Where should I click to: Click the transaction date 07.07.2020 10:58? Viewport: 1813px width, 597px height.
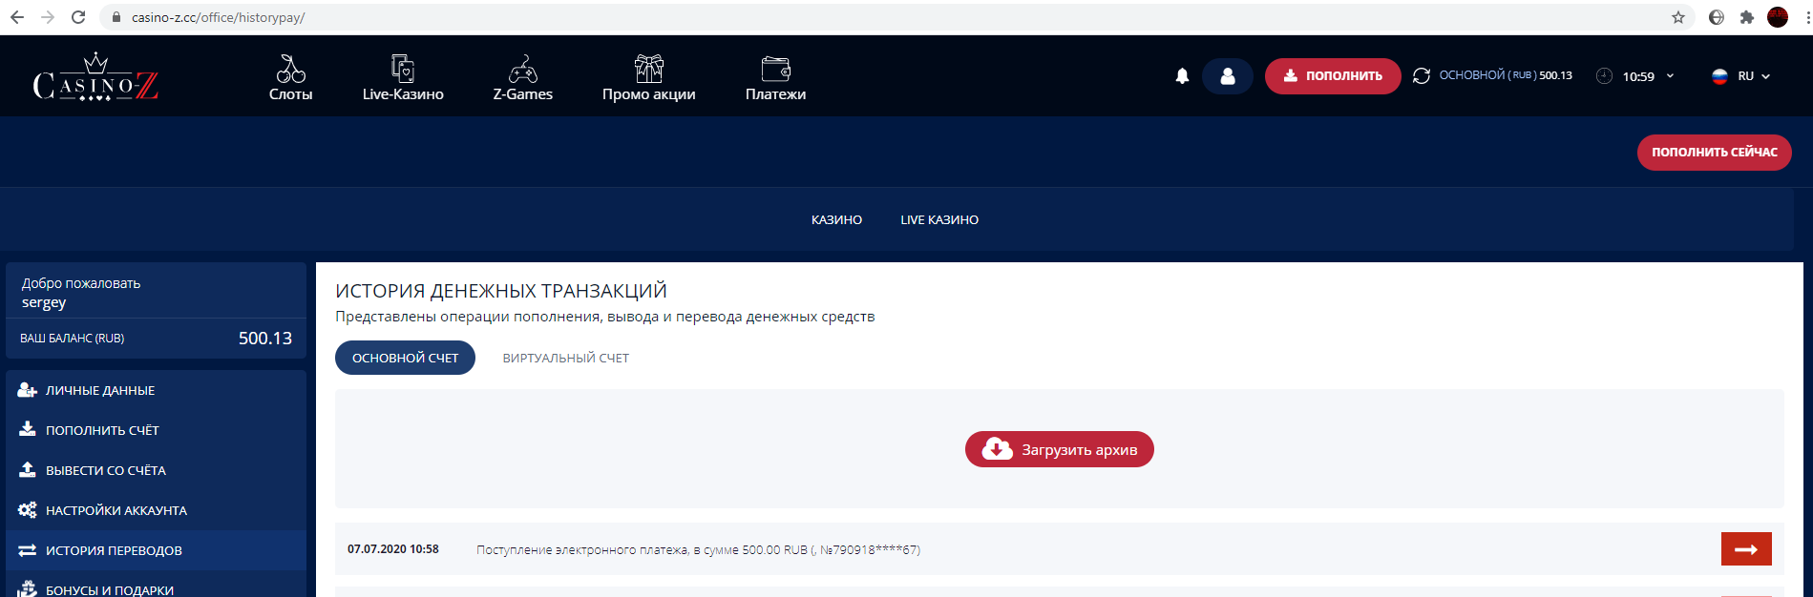tap(393, 549)
